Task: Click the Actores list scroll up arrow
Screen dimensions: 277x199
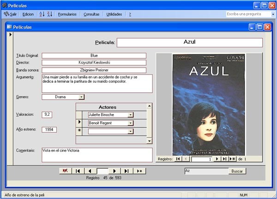Action: pos(149,106)
